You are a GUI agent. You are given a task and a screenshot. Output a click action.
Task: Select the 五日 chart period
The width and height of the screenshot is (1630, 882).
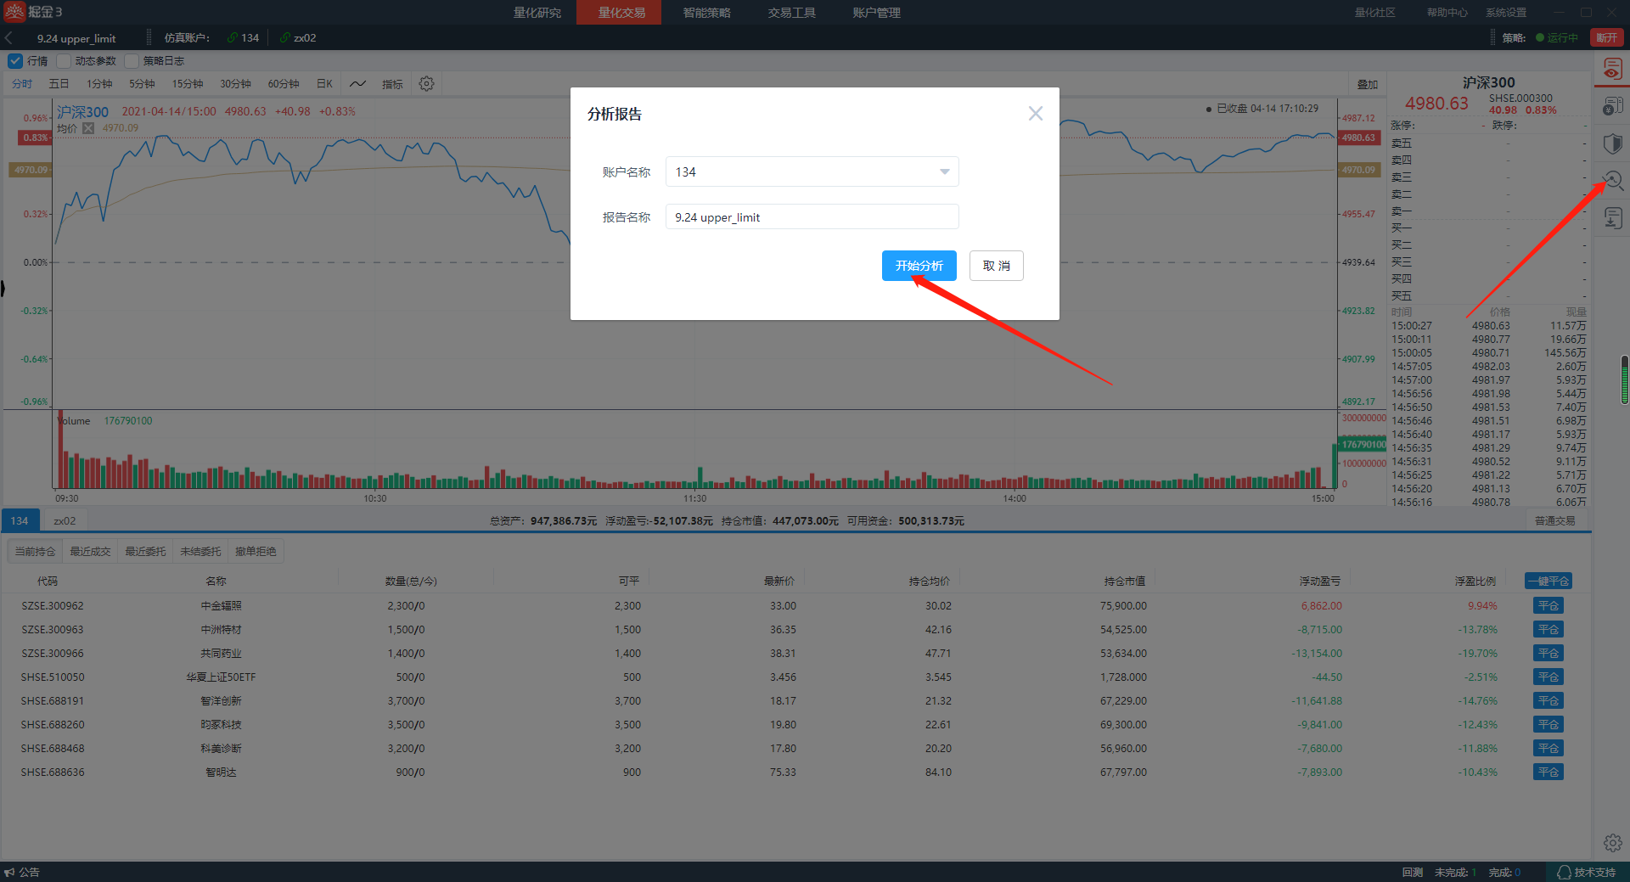(59, 84)
